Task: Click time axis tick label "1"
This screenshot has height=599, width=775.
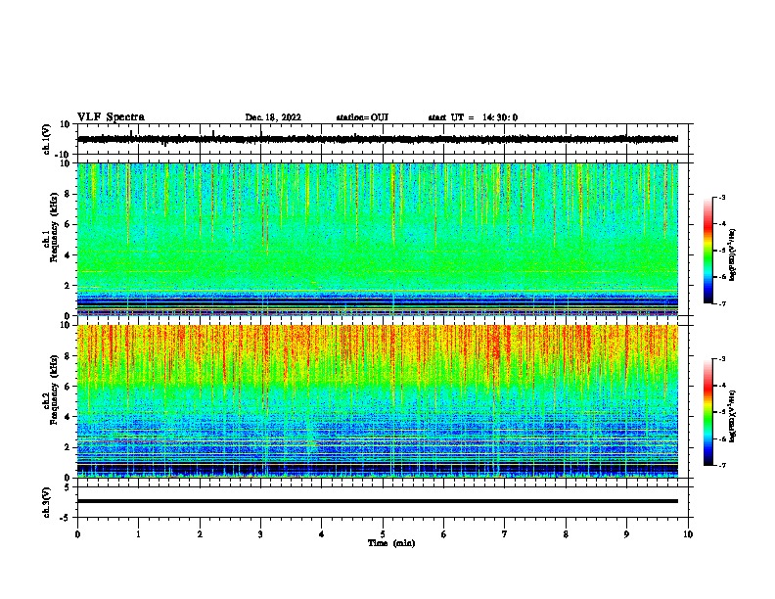Action: [138, 534]
